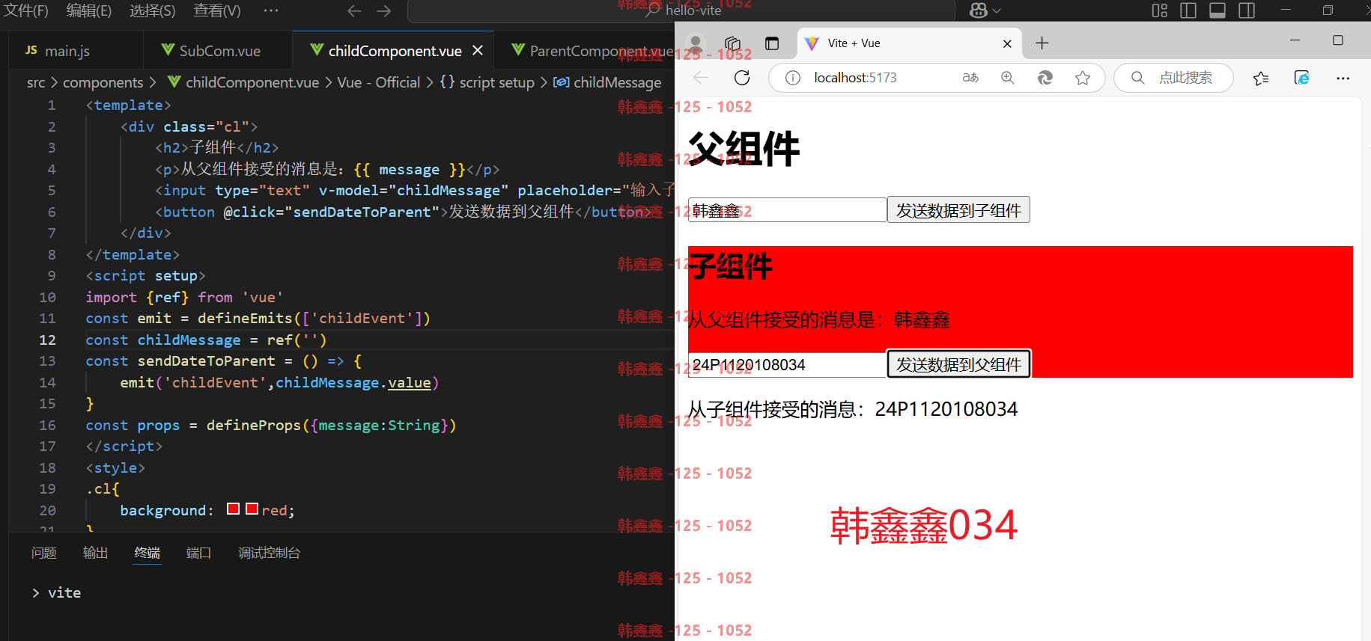The width and height of the screenshot is (1371, 641).
Task: Expand the dropdown chevron beside Copilot icon
Action: pos(997,10)
